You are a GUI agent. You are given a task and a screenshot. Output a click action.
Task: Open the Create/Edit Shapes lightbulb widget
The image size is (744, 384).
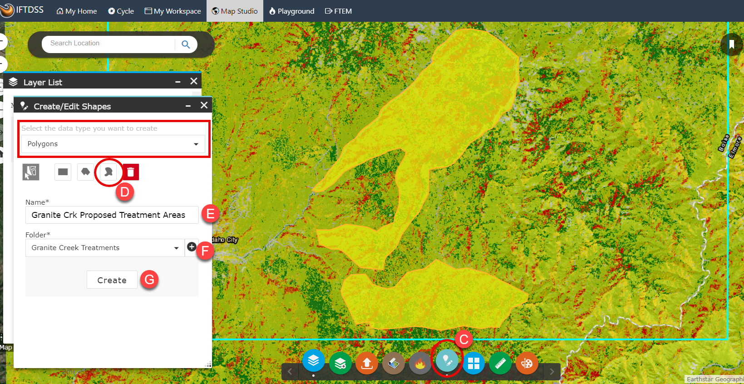click(447, 360)
